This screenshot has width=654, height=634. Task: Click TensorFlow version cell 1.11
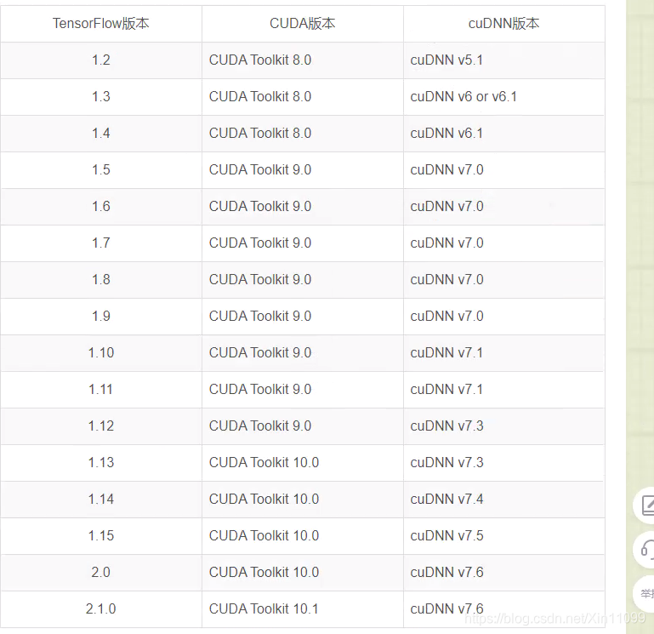[101, 390]
